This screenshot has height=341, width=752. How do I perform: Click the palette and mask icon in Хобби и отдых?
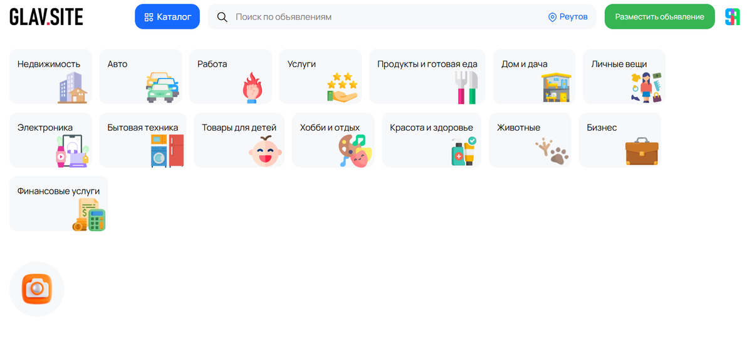pos(355,151)
